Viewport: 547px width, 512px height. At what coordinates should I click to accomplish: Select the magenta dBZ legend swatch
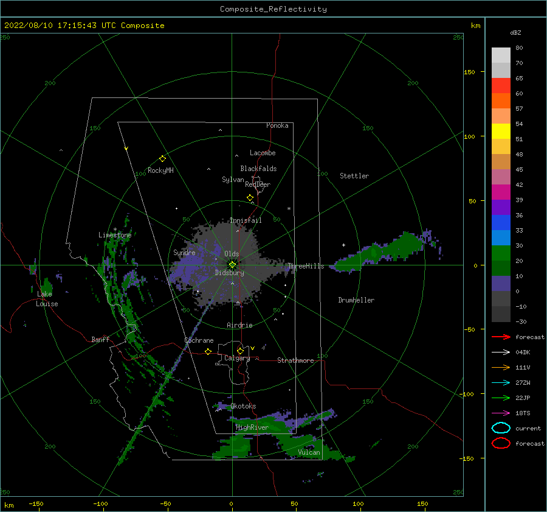pyautogui.click(x=501, y=192)
